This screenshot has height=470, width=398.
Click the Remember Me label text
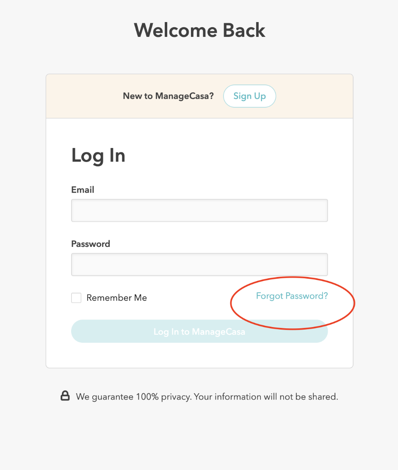tap(116, 298)
